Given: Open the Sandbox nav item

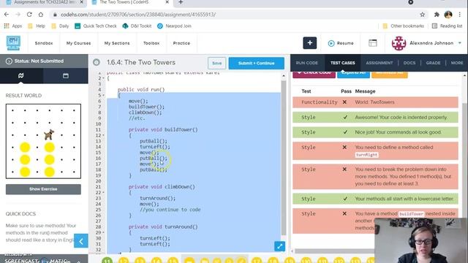Looking at the screenshot, I should [x=44, y=43].
